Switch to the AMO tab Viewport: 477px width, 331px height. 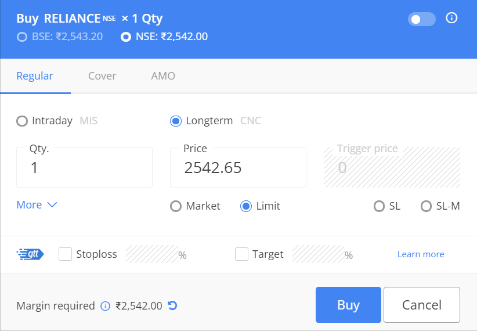click(x=163, y=76)
